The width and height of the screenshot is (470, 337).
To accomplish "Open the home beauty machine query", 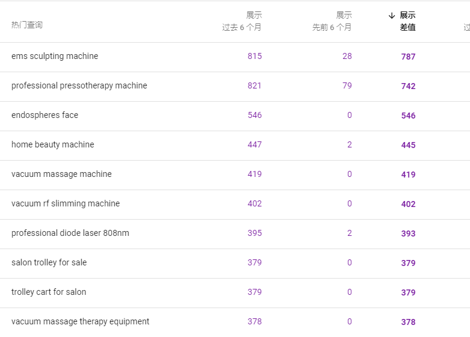I will tap(53, 144).
